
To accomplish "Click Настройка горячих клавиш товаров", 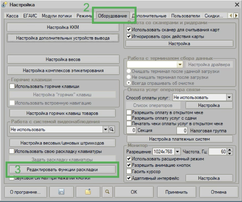I will 62,113.
